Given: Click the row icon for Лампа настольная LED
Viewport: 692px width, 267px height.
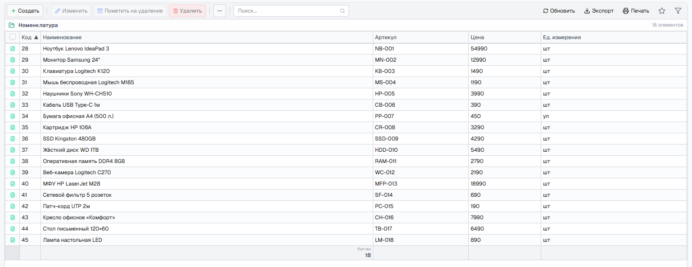Looking at the screenshot, I should 13,240.
